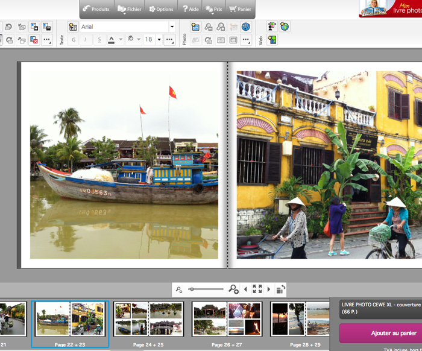Click the two-panel icon in the Photo group
Viewport: 422px width, 351px height.
(221, 40)
